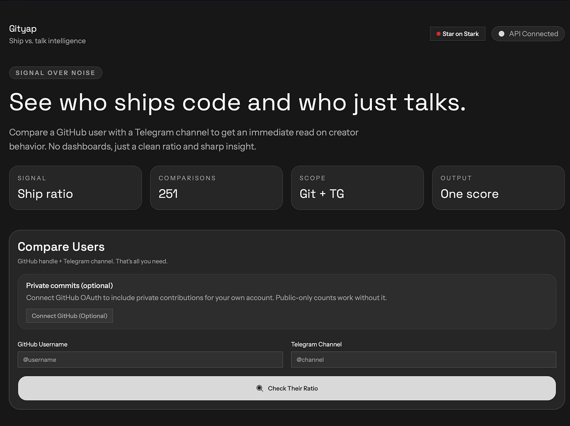The height and width of the screenshot is (426, 570).
Task: Open the Git + TG scope card
Action: [357, 188]
